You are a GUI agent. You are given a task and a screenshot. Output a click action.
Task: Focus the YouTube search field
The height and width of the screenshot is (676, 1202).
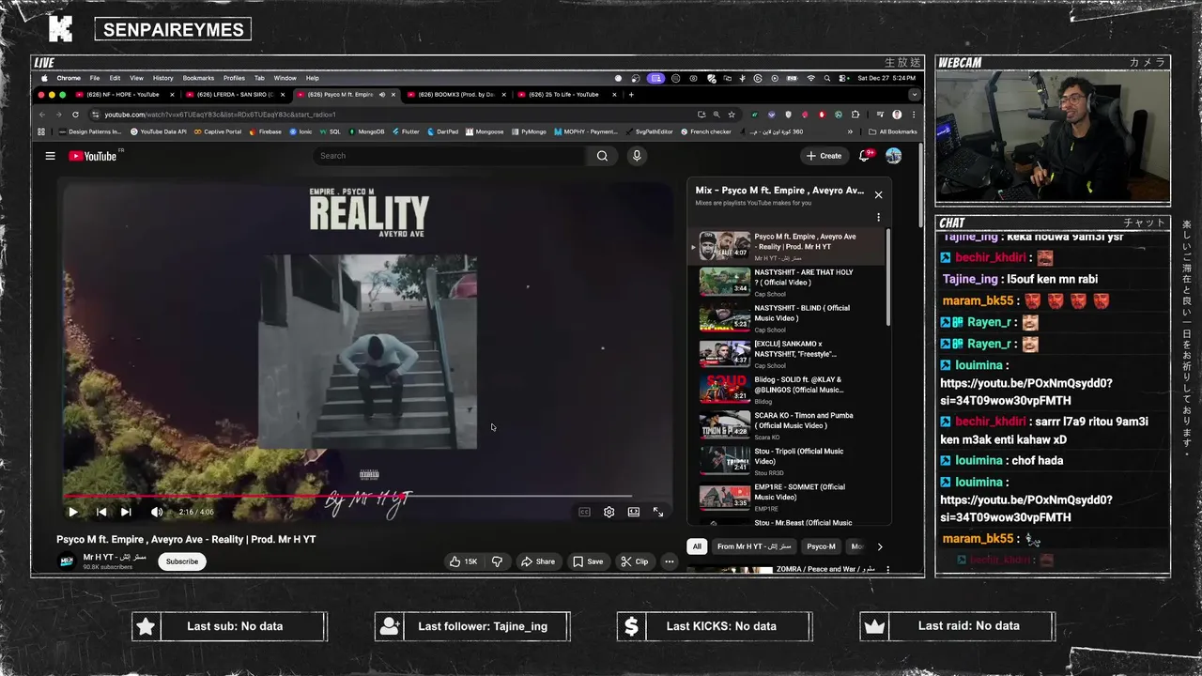[451, 156]
